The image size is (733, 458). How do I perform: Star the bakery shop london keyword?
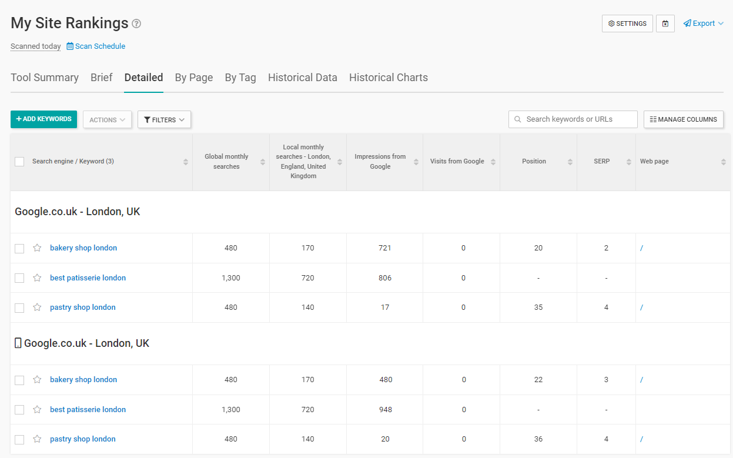(36, 248)
